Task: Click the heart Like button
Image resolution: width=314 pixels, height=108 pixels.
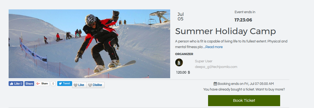Action: coord(79,85)
